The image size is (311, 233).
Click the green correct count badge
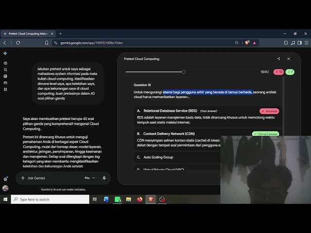tap(290, 72)
